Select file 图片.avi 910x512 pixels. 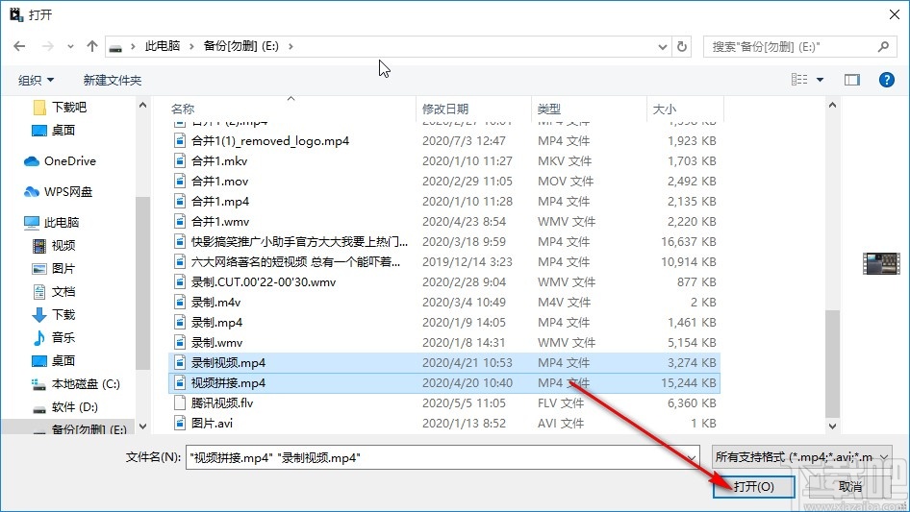click(x=444, y=424)
